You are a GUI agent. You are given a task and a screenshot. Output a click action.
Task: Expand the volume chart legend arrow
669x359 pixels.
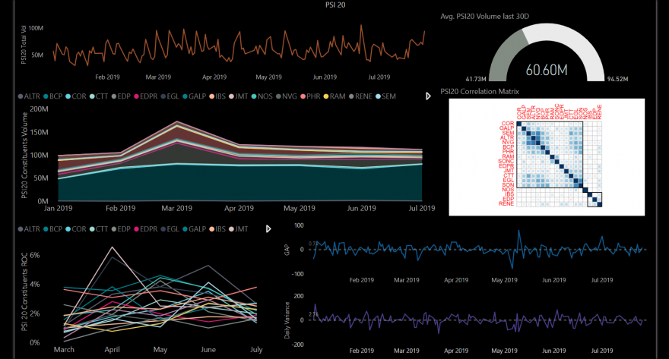pos(428,96)
